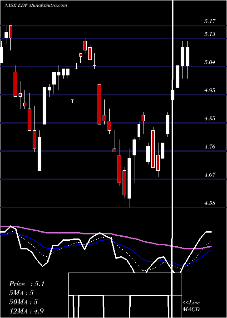Click the <<Live MACD label
Viewport: 227px width, 318px height.
191,306
